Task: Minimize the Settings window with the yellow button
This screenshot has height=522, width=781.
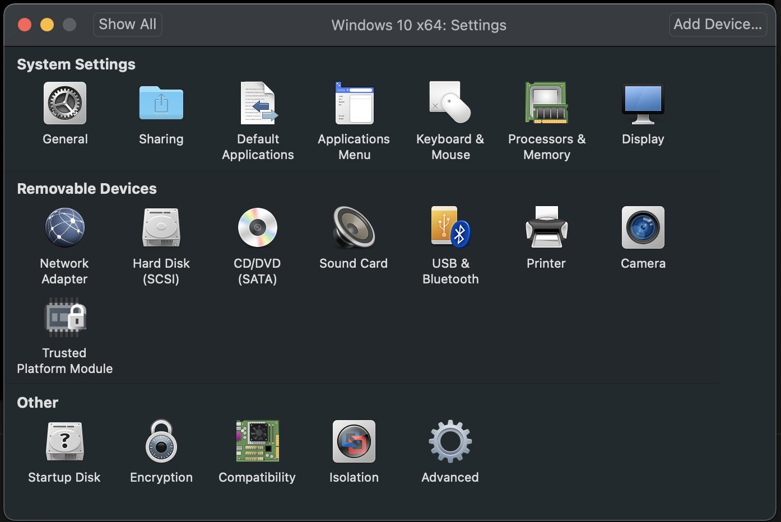Action: coord(47,25)
